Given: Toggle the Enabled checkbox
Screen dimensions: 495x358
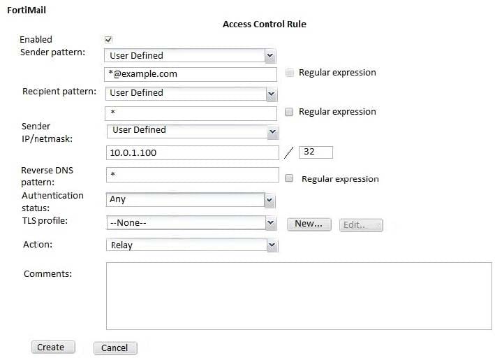Looking at the screenshot, I should (x=108, y=40).
